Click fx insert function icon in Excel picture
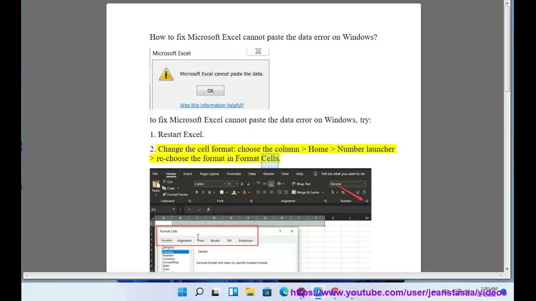Image resolution: width=536 pixels, height=301 pixels. click(x=208, y=209)
